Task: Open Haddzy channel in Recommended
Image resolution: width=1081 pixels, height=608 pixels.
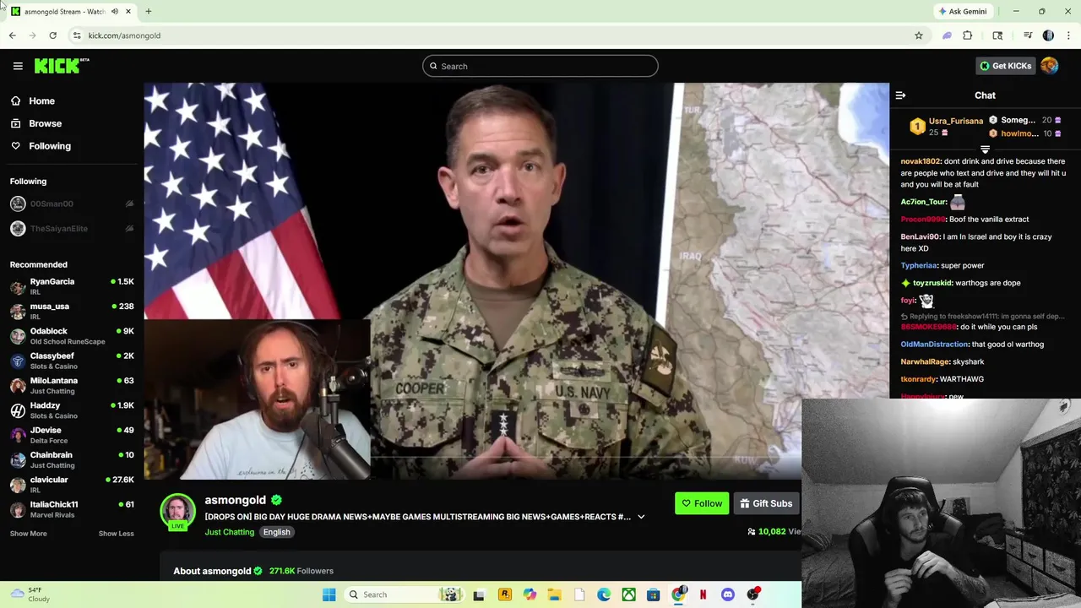Action: [72, 410]
